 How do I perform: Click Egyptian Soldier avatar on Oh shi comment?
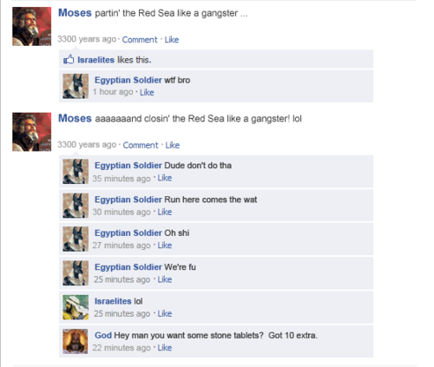(76, 239)
